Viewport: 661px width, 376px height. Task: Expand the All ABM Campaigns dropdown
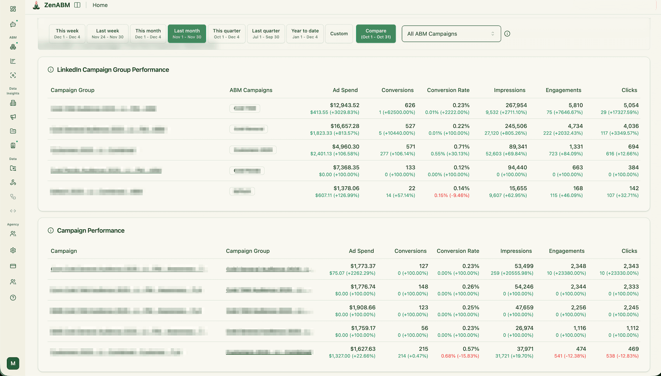451,34
